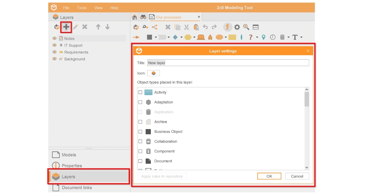Open dropdown arrow beside blue diamond symbol
This screenshot has height=195, width=373.
point(181,37)
